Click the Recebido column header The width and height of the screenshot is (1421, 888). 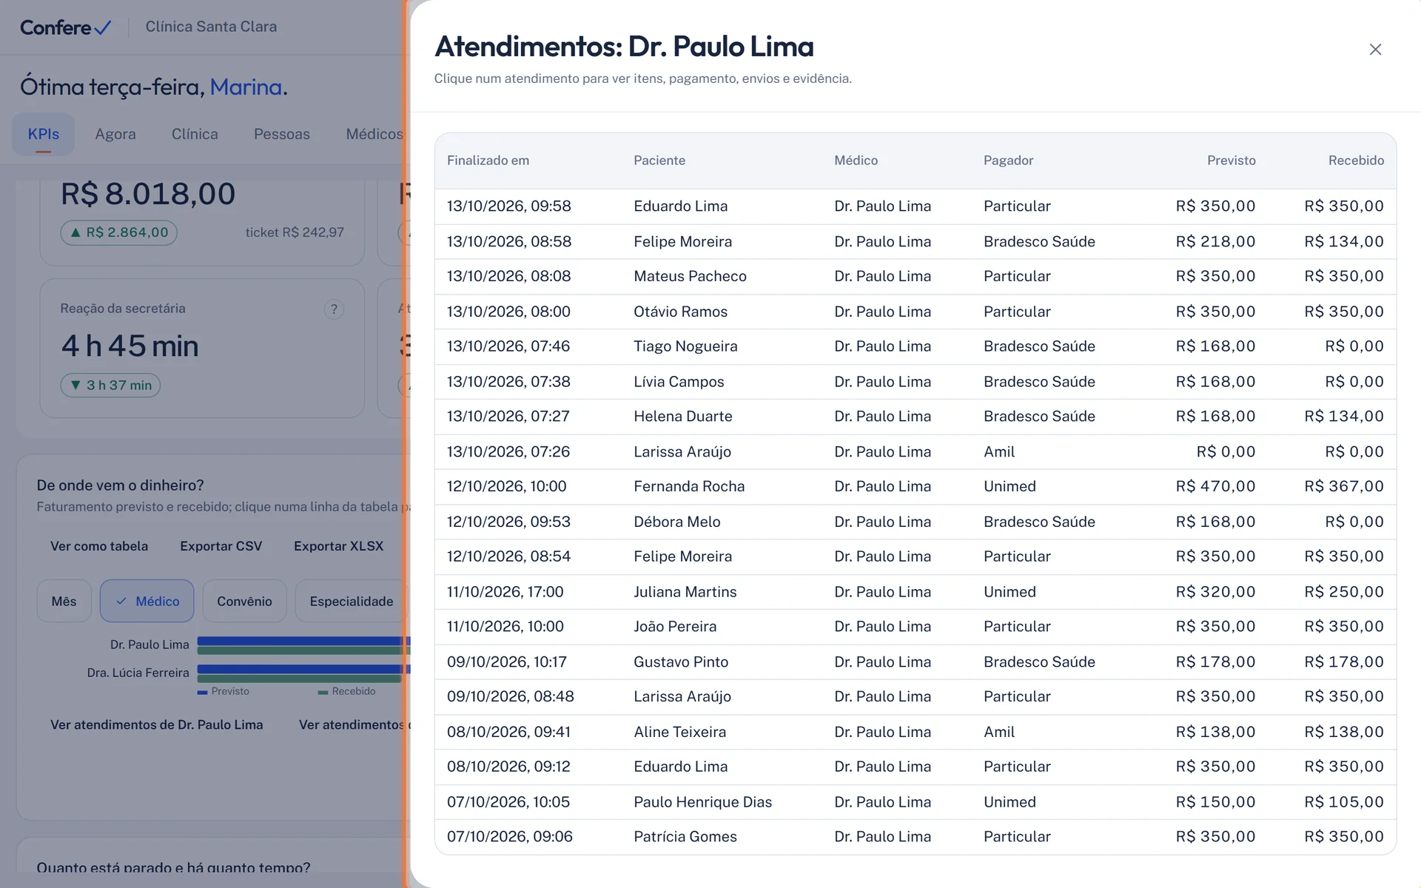point(1356,161)
